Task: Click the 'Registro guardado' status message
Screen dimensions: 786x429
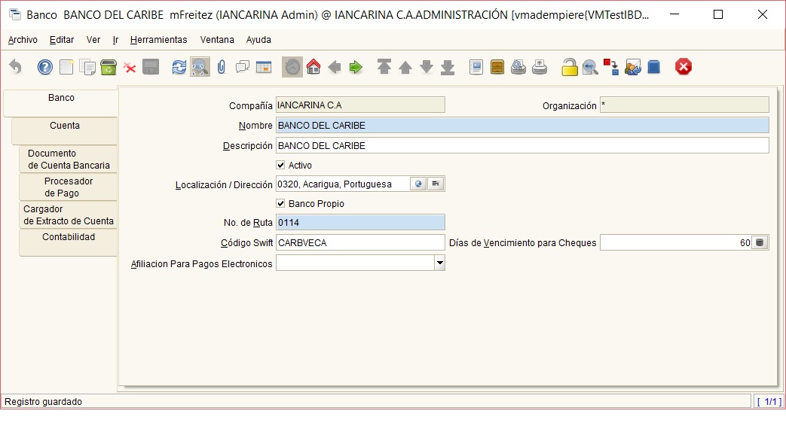Action: click(x=44, y=401)
